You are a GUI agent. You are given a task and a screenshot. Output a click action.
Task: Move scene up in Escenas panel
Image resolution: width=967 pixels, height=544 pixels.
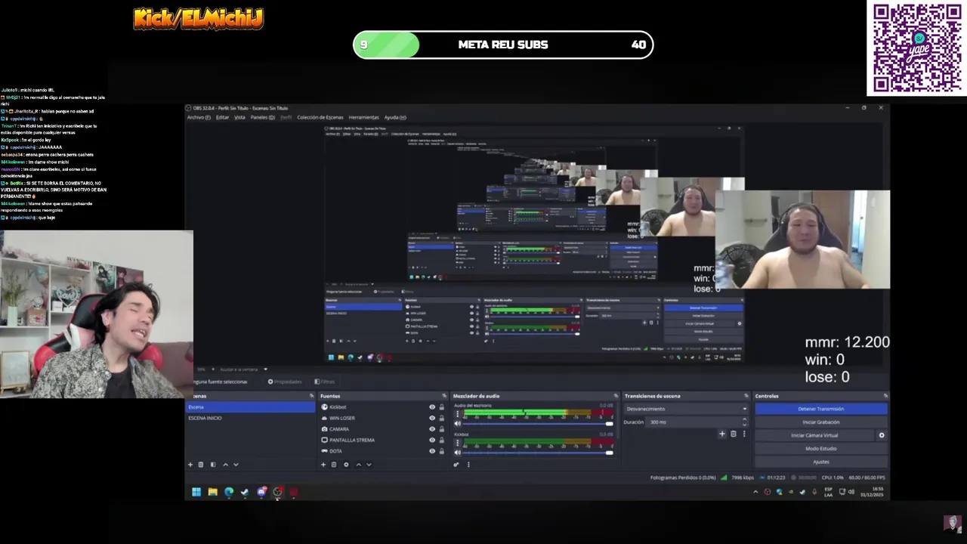(225, 465)
